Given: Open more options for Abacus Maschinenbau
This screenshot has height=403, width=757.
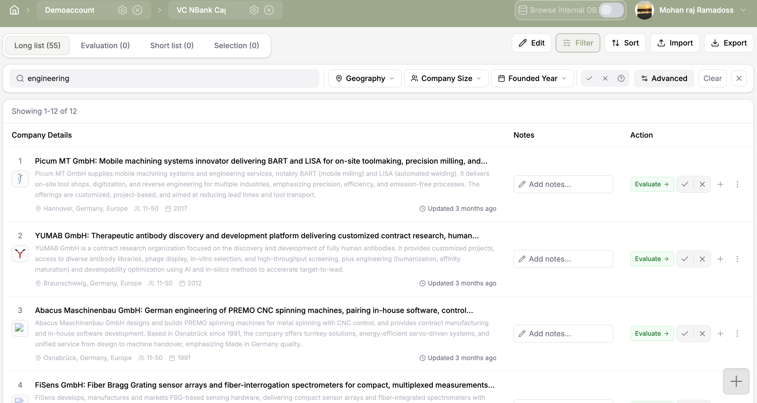Looking at the screenshot, I should (737, 333).
